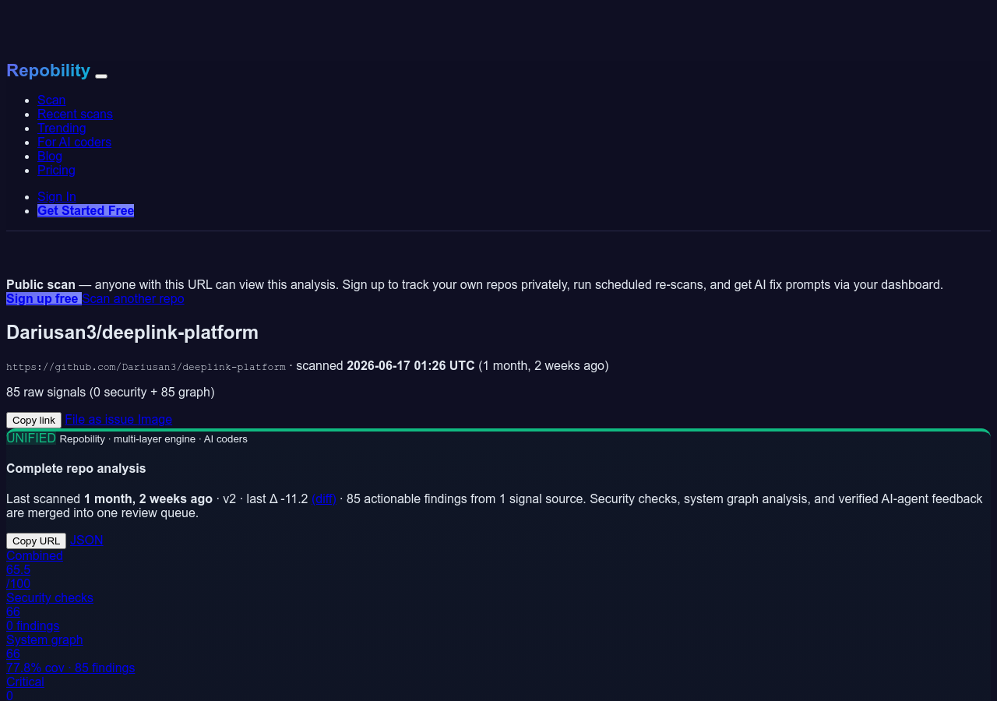The height and width of the screenshot is (701, 997).
Task: Open the Trending page link
Action: click(62, 128)
